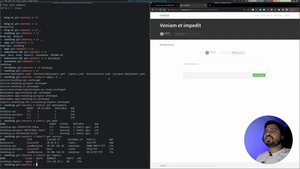Open Settings link in Conduit navbar
300x169 pixels.
(278, 15)
